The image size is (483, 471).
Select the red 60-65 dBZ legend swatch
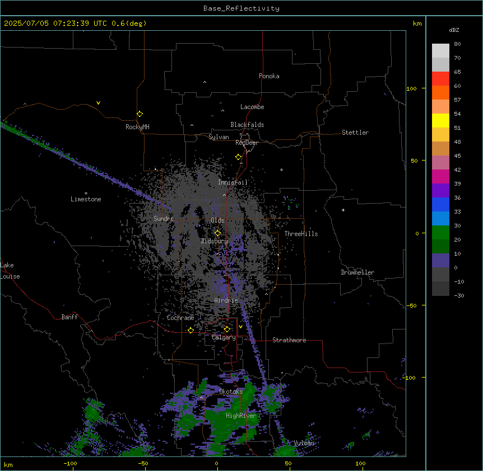point(440,79)
